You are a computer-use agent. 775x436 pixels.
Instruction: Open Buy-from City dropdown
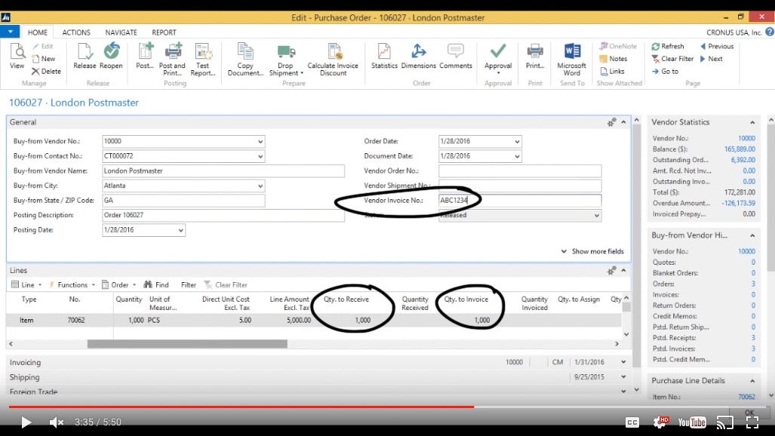tap(260, 186)
